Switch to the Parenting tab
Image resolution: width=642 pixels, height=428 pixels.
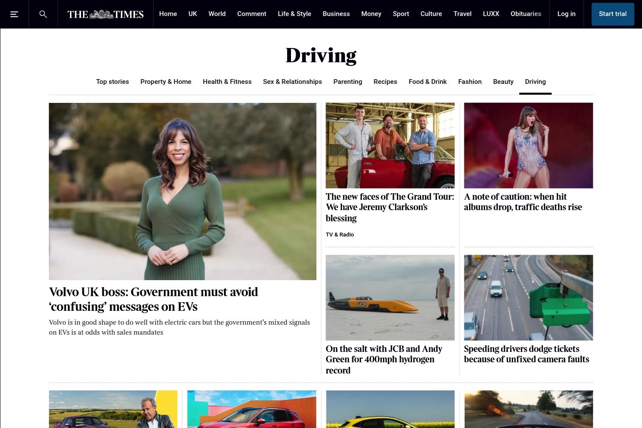348,82
